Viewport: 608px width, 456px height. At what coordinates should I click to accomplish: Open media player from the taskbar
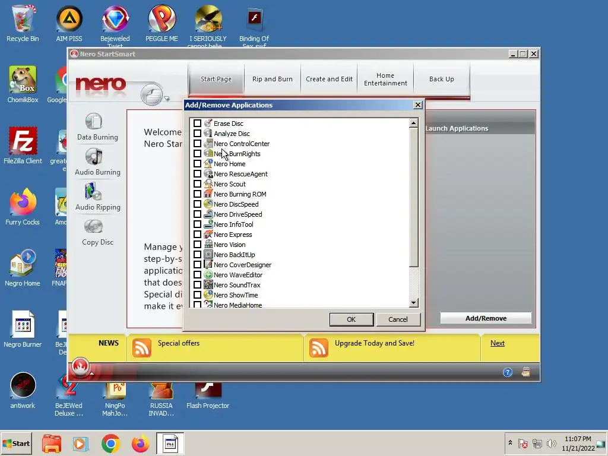tap(81, 443)
